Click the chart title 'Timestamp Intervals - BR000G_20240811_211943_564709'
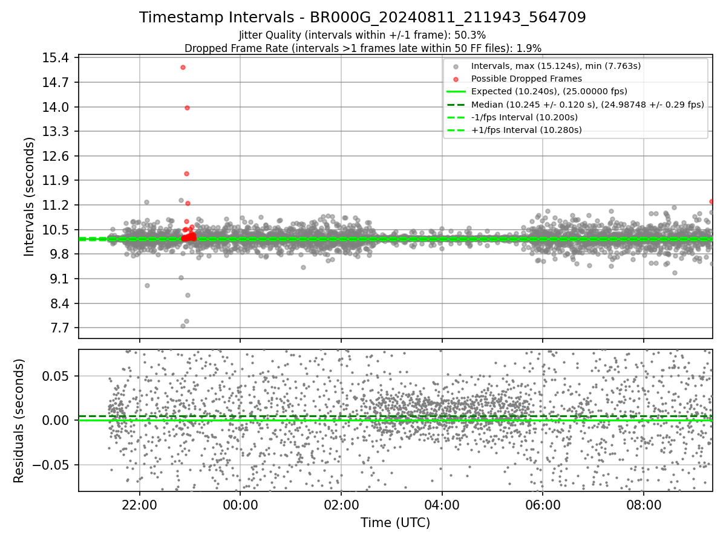Viewport: 726px width, 544px height. pos(362,18)
